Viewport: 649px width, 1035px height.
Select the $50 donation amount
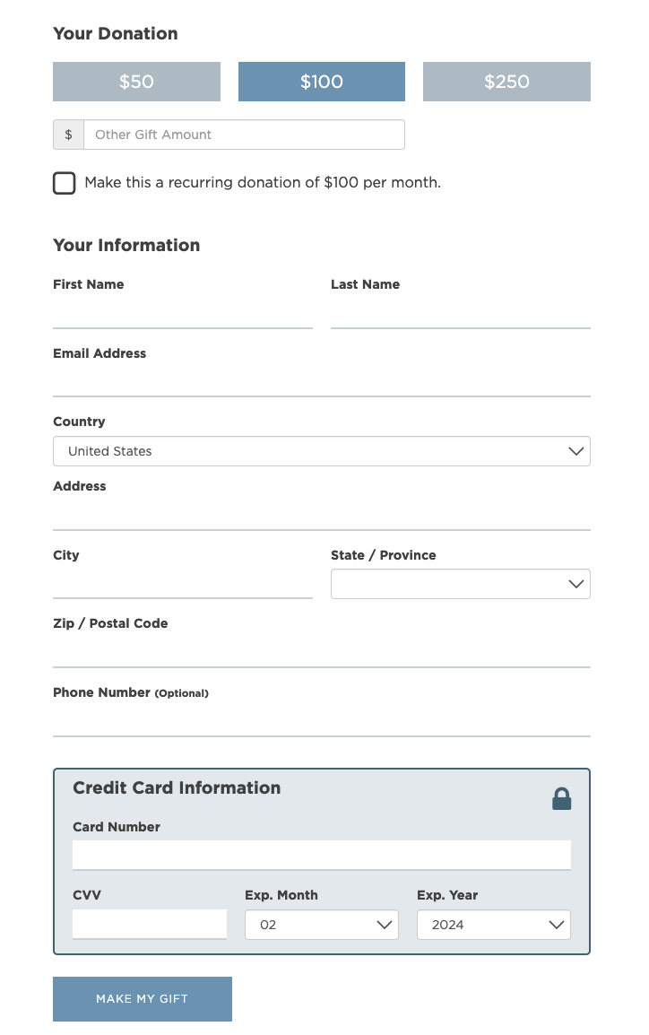[x=136, y=82]
